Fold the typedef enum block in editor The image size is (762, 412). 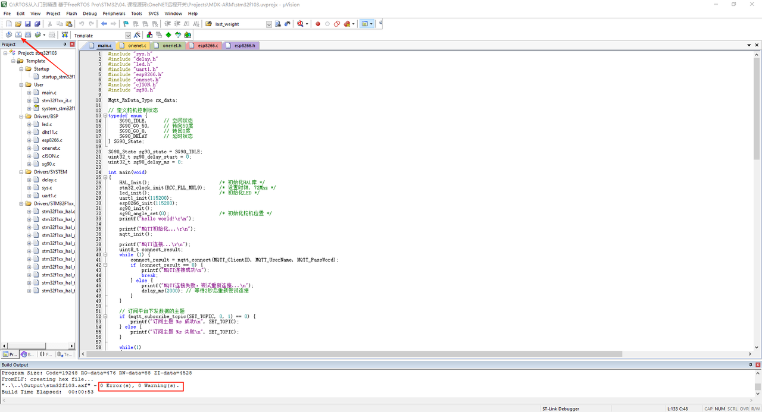[105, 116]
